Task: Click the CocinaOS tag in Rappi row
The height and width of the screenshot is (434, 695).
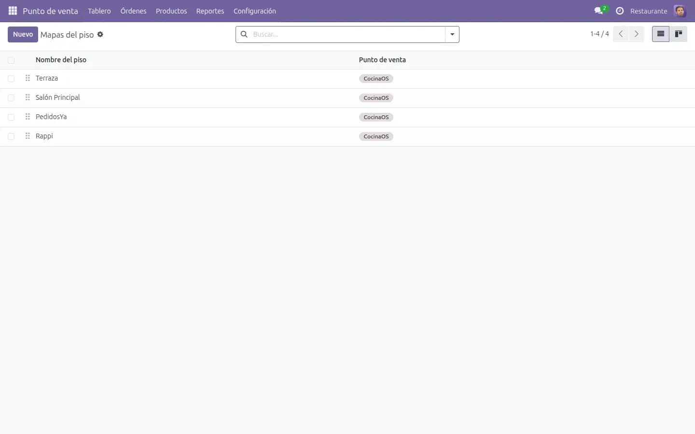Action: (x=376, y=136)
